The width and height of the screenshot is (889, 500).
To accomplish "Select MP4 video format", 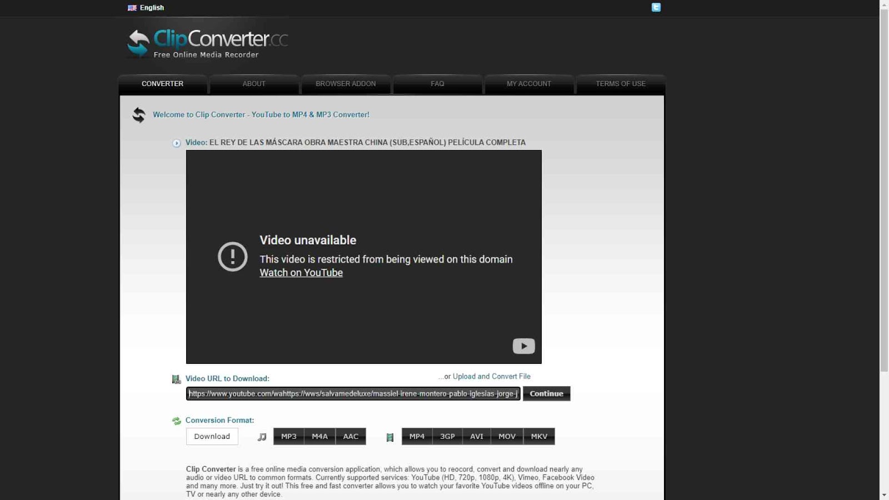I will point(417,437).
